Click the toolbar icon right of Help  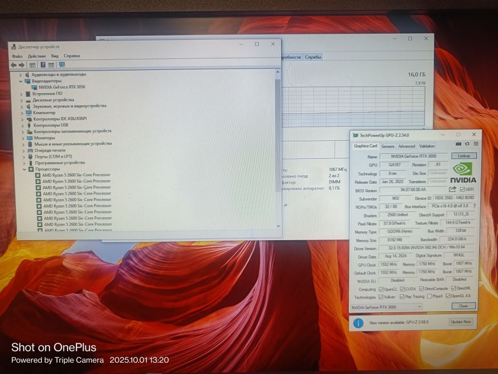coord(51,65)
